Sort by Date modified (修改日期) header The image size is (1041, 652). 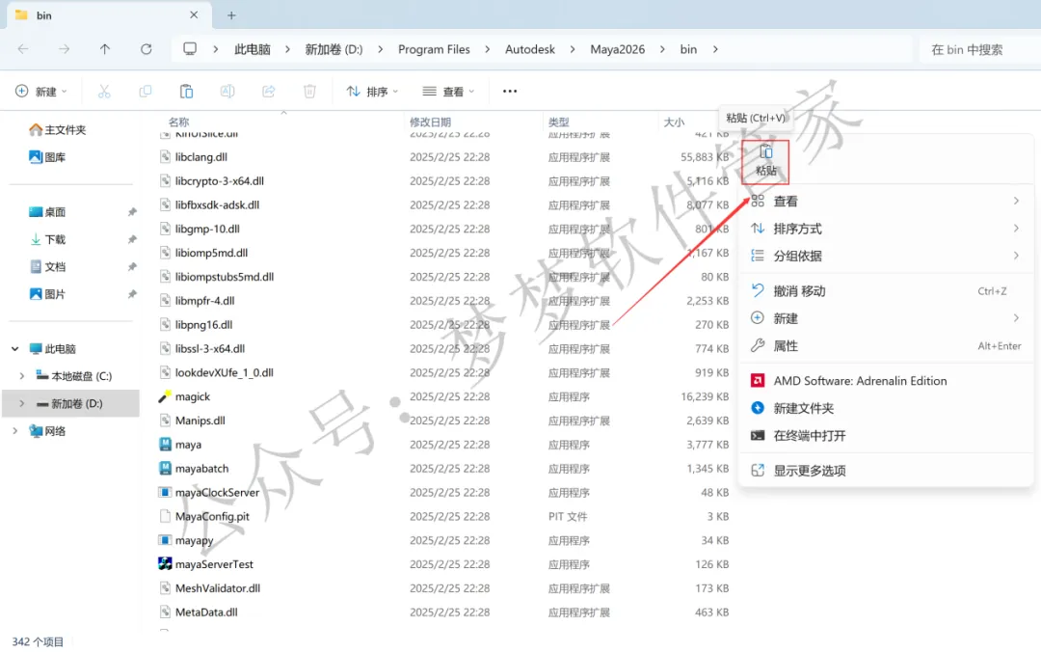click(x=430, y=122)
